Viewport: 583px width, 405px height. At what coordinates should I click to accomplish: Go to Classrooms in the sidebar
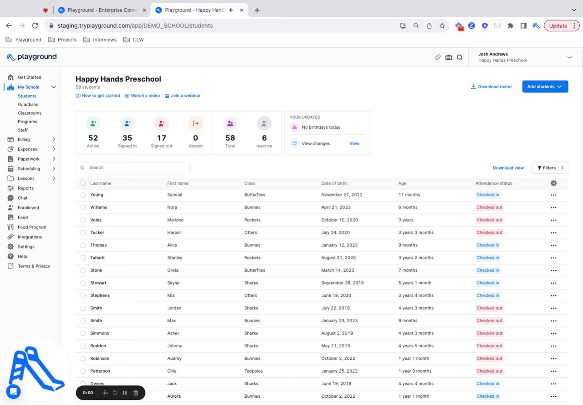30,113
